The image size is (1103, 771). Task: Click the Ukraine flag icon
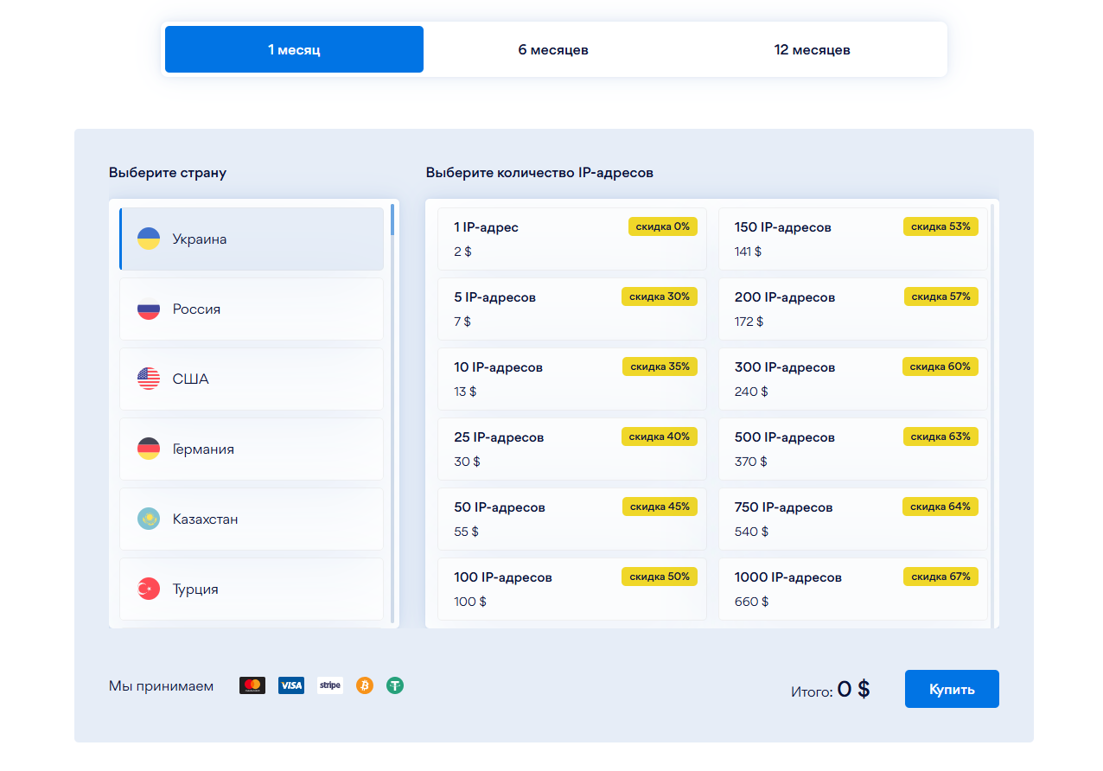click(x=149, y=239)
